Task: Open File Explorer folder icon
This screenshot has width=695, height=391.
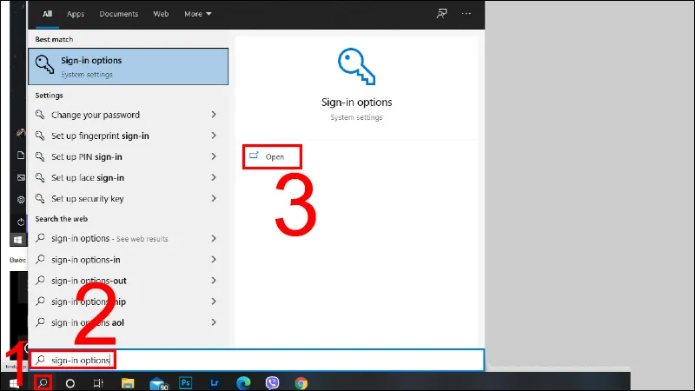Action: click(128, 382)
